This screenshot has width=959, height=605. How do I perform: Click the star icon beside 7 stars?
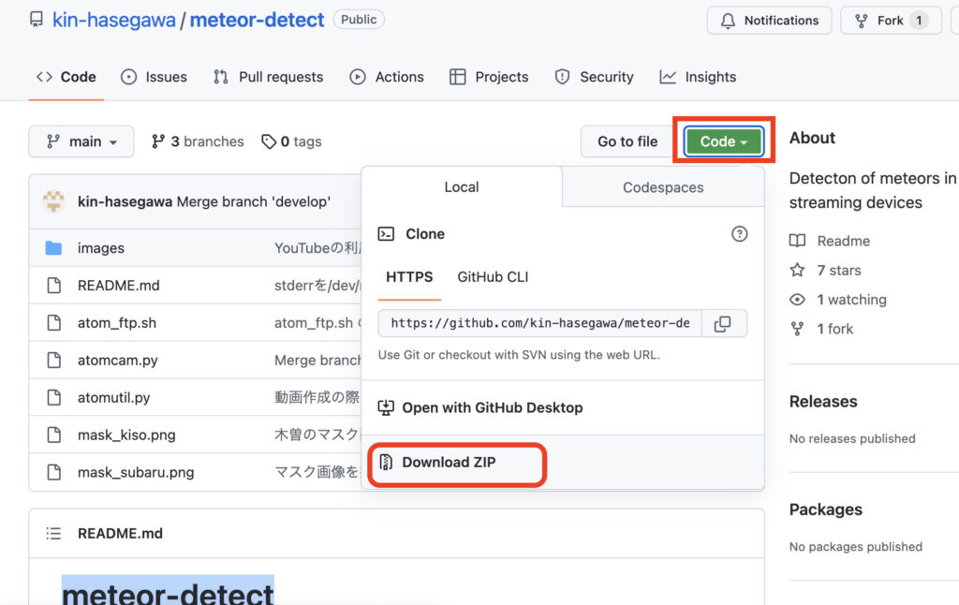(798, 270)
